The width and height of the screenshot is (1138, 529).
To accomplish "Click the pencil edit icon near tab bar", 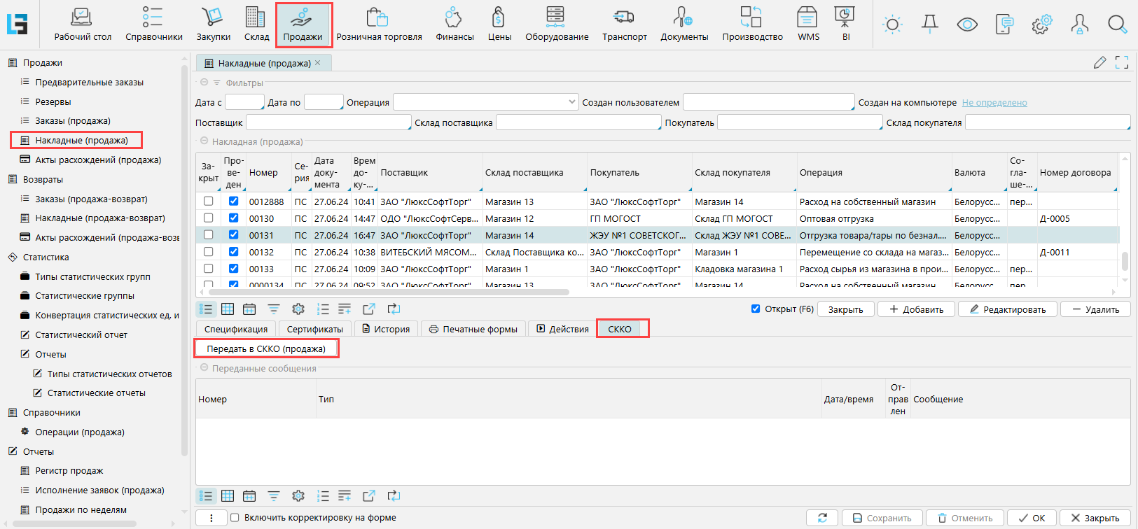I will 1099,63.
